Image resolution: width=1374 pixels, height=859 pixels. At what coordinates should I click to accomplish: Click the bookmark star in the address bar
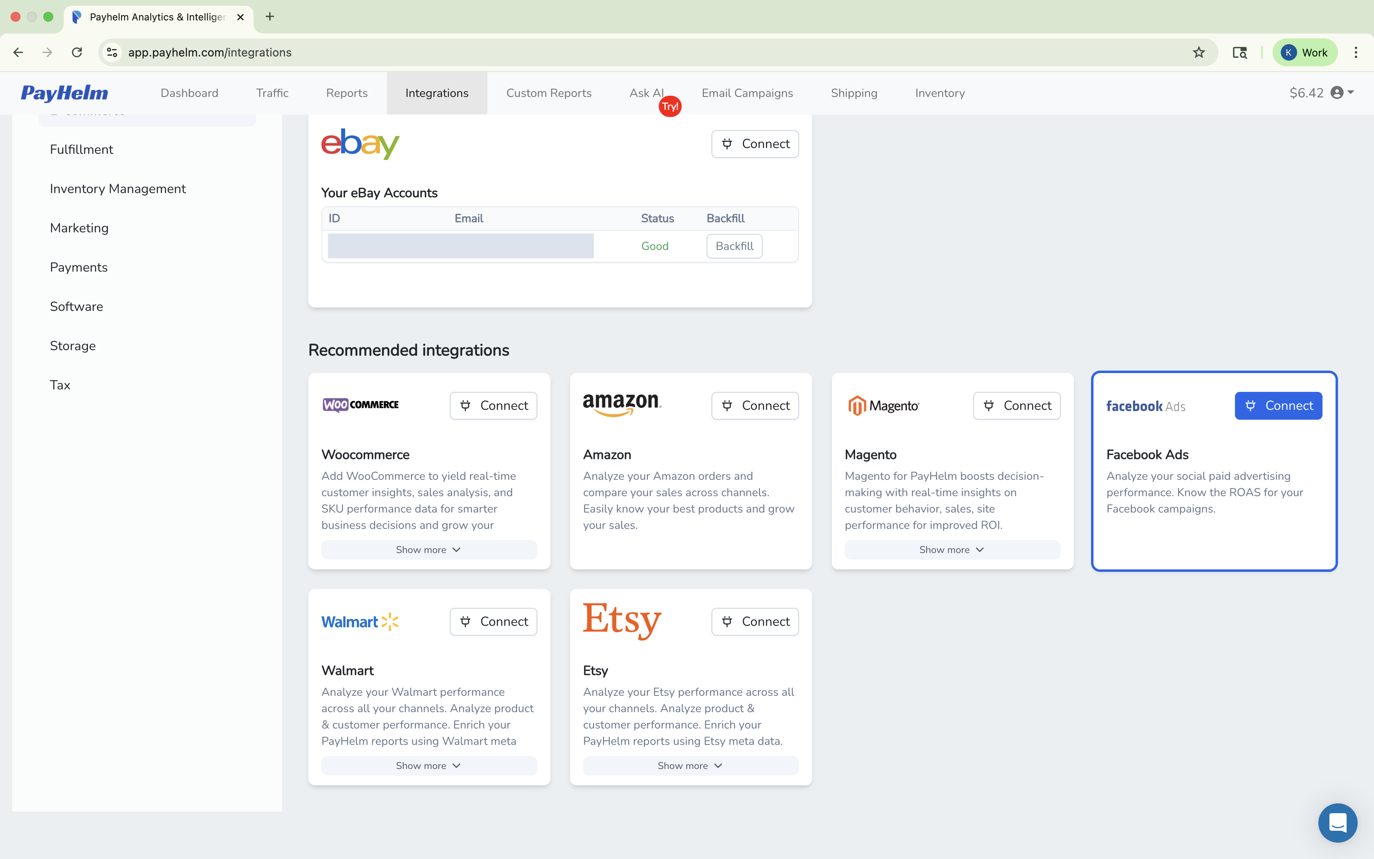(1198, 52)
